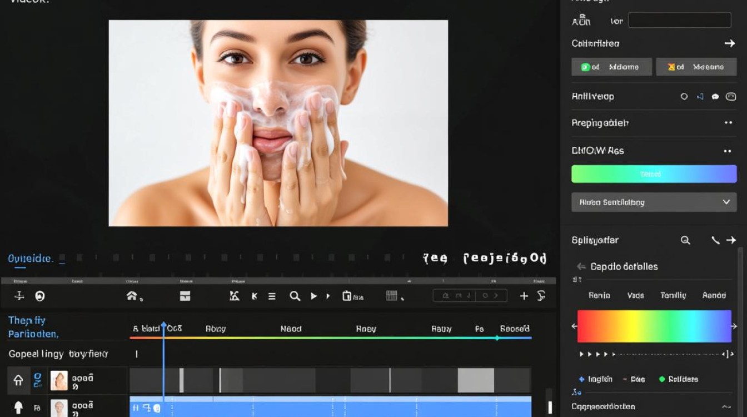Expand the right-arrow row under the text field
Image resolution: width=747 pixels, height=417 pixels.
(654, 43)
